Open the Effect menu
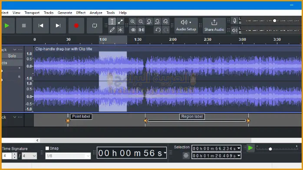 point(81,13)
